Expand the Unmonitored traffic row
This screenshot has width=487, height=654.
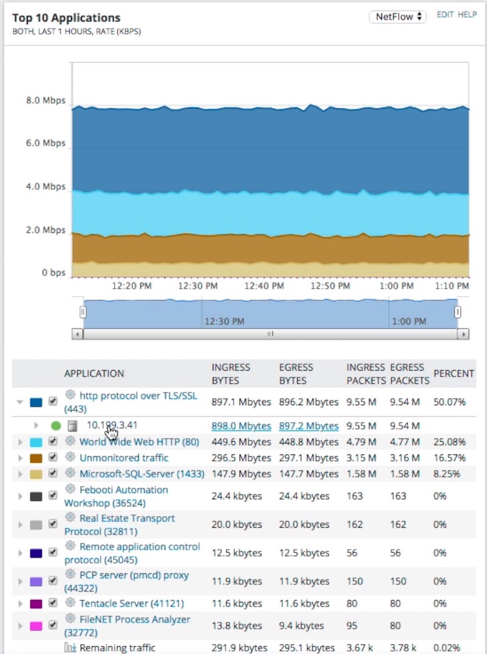[x=19, y=456]
